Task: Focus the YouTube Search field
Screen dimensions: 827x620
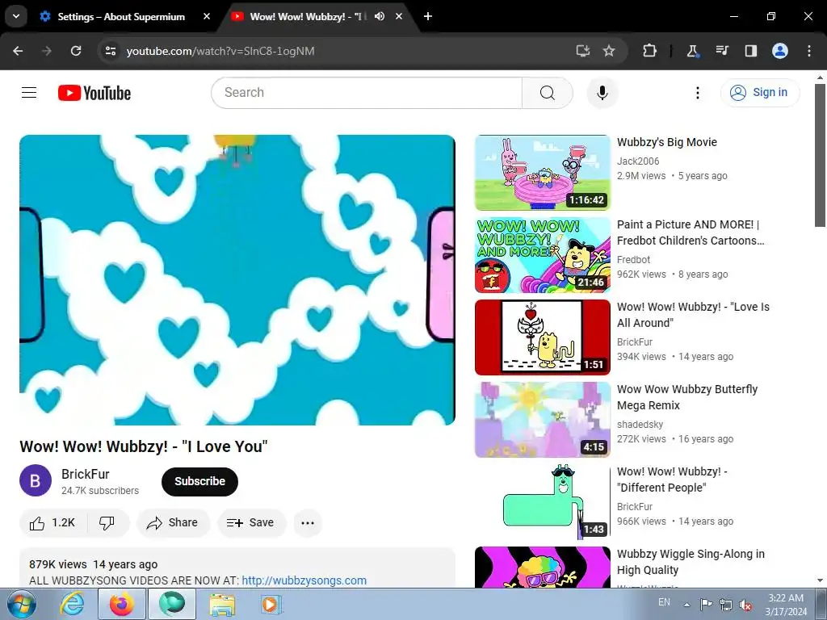Action: tap(367, 93)
